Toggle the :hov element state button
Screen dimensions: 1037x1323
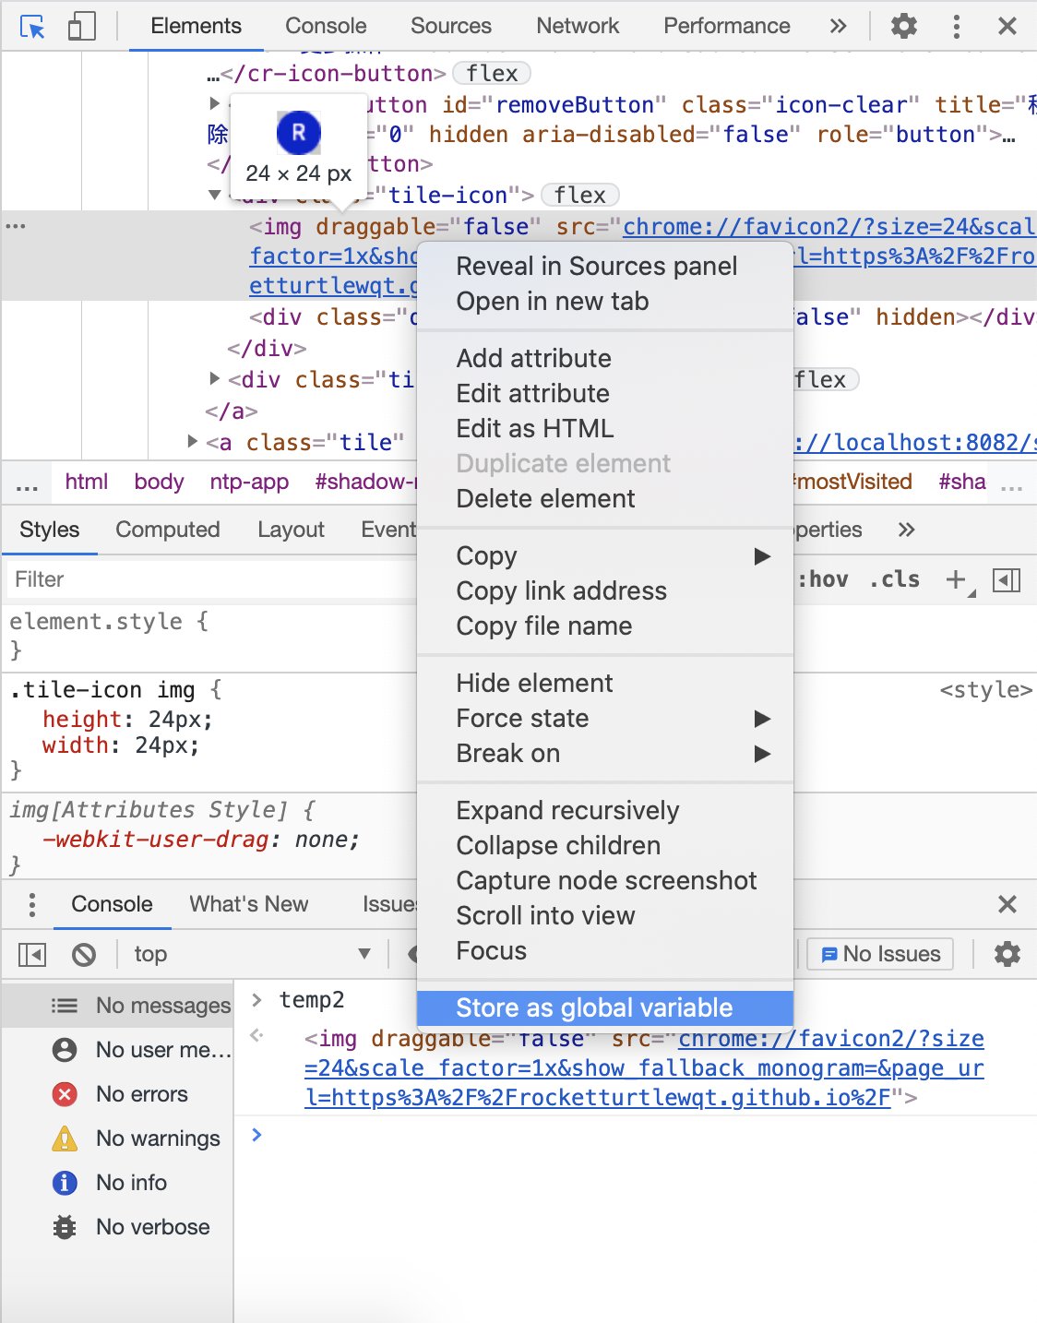[x=823, y=579]
